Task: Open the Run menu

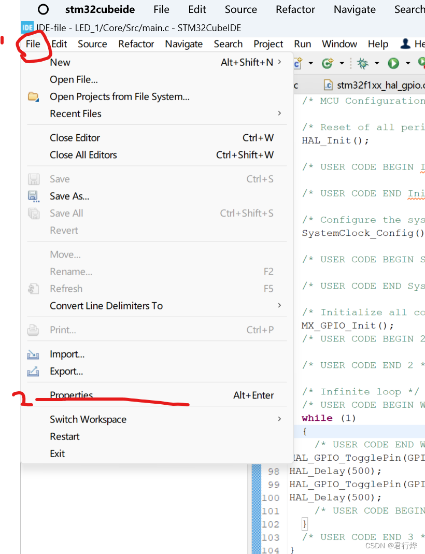Action: point(302,44)
